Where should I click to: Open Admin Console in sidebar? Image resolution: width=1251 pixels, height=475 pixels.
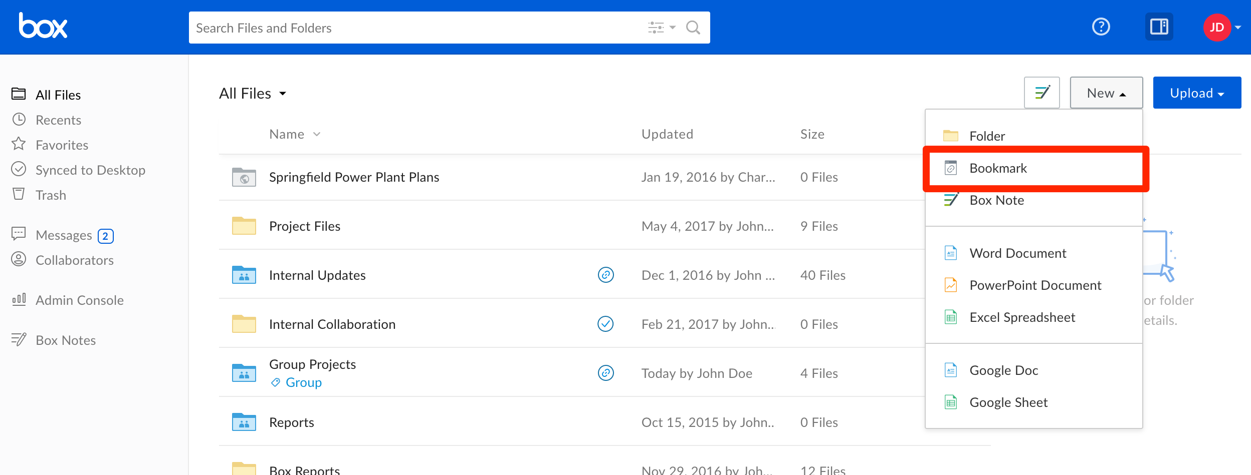(x=80, y=300)
